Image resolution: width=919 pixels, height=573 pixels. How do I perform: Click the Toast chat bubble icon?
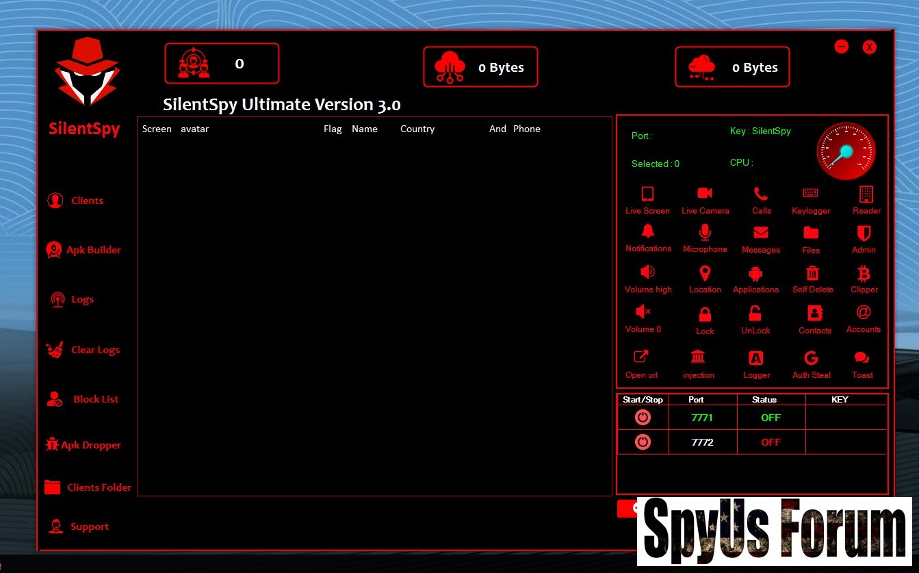coord(862,358)
